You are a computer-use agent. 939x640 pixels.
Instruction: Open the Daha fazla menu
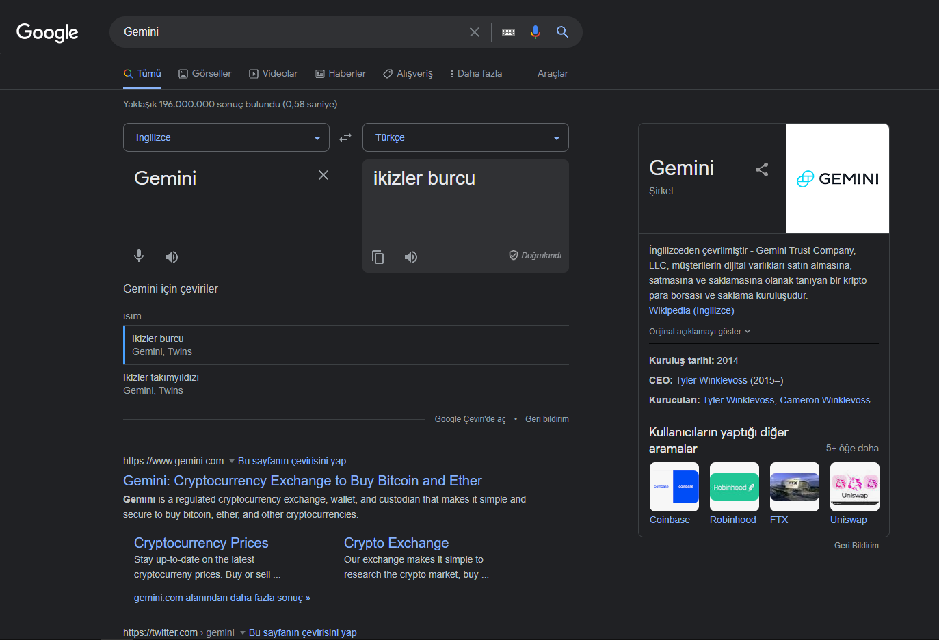[476, 73]
